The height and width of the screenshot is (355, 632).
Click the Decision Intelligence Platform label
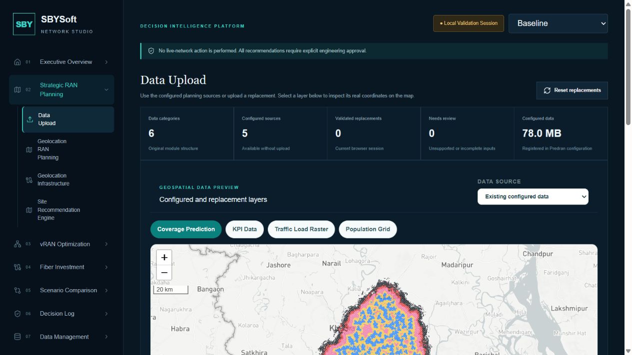[192, 26]
